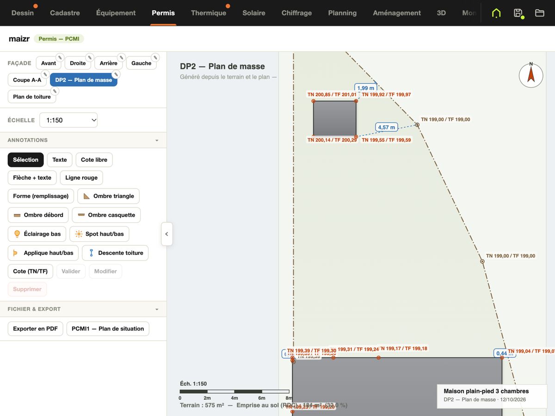Open the Chiffrage tab
Image resolution: width=555 pixels, height=416 pixels.
click(296, 13)
